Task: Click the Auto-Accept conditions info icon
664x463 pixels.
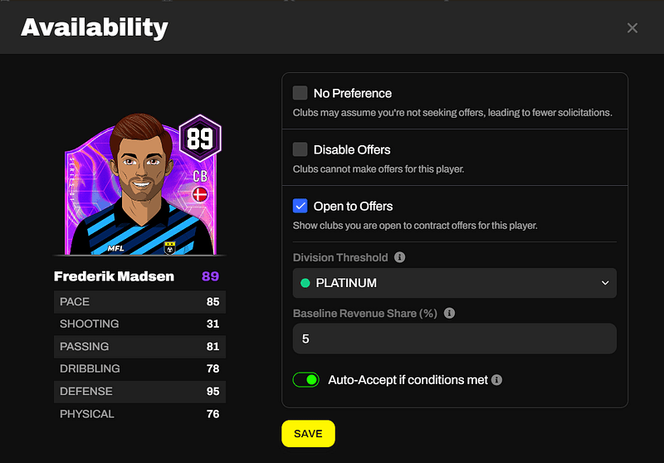Action: (x=497, y=380)
